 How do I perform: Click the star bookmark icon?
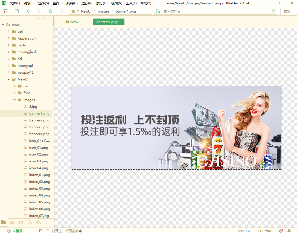(x=50, y=11)
